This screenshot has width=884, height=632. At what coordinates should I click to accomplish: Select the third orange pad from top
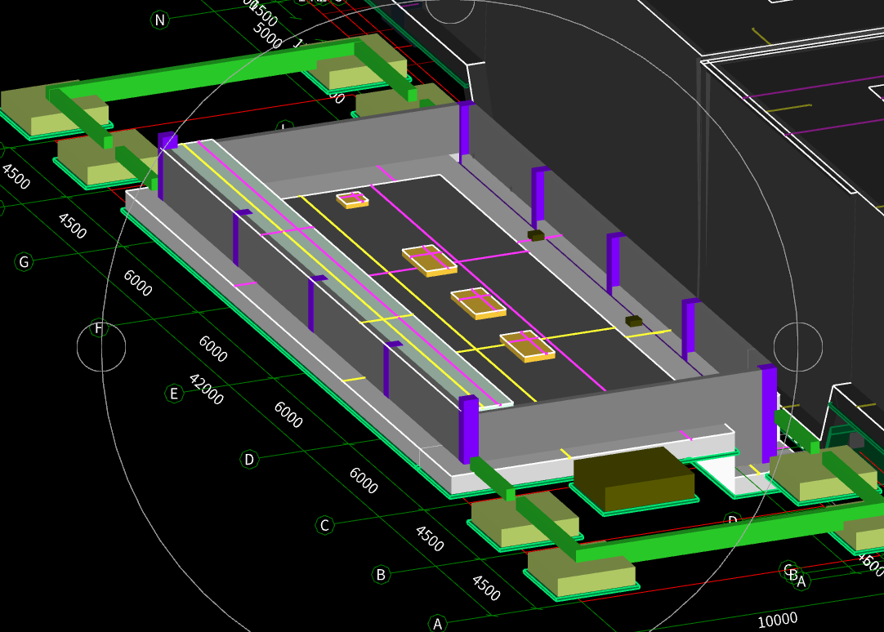click(478, 304)
